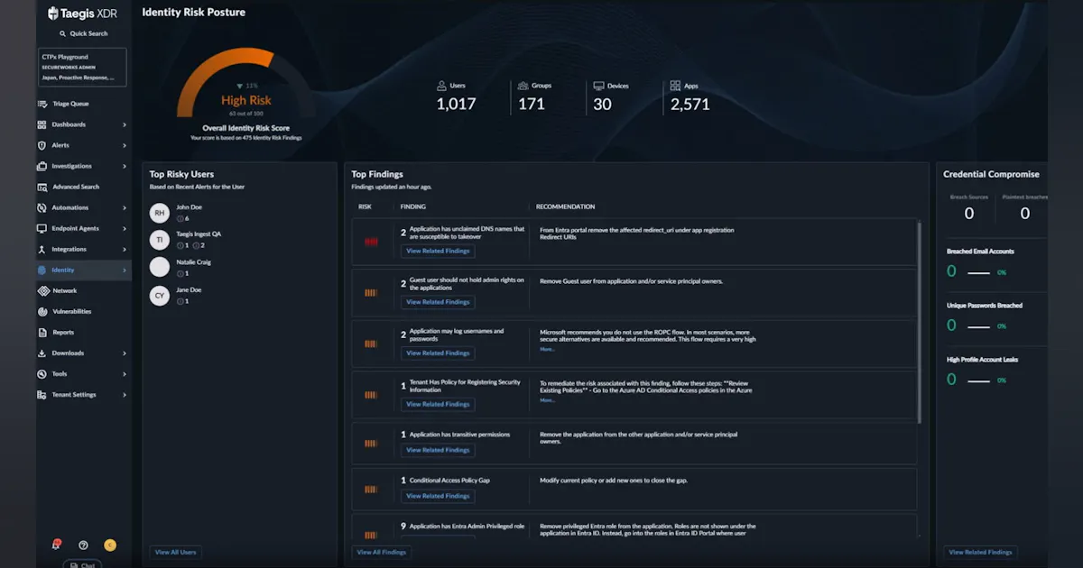The width and height of the screenshot is (1083, 568).
Task: Click the blank avatar for Natalie Craig
Action: tap(160, 267)
